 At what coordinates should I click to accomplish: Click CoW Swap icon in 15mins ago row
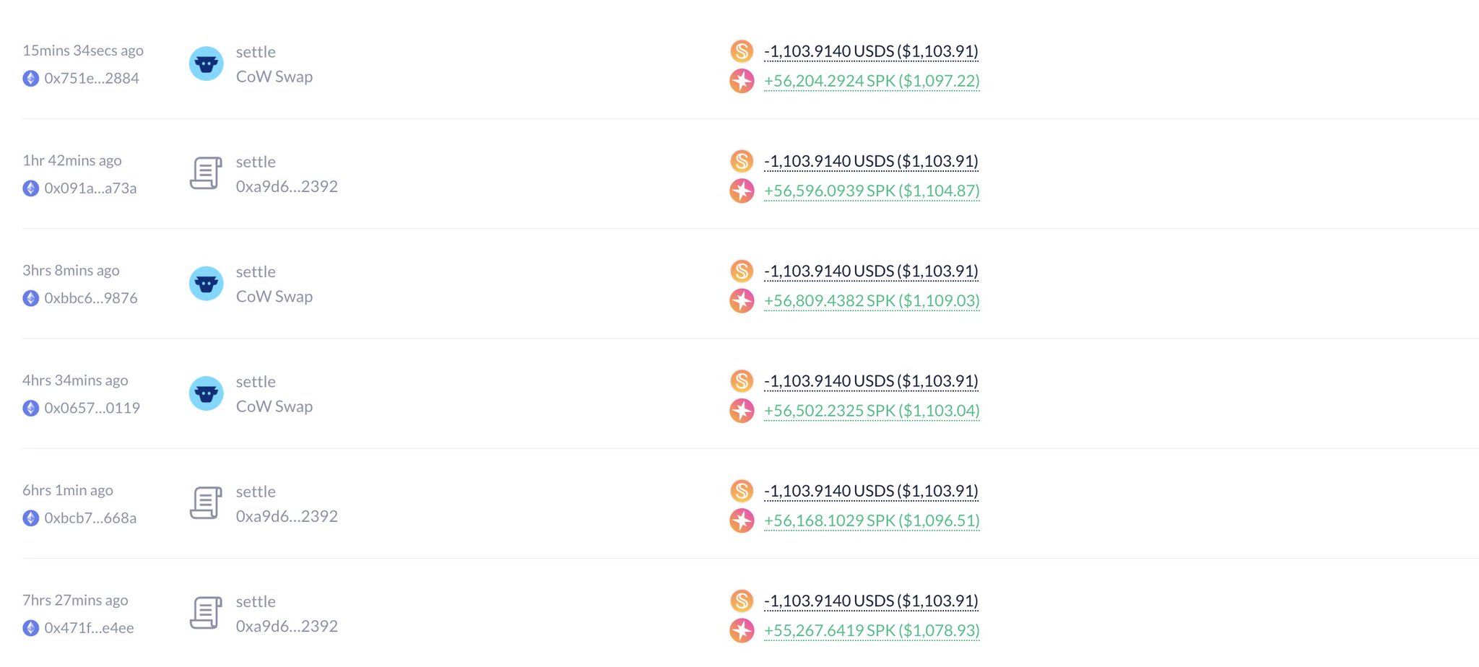click(x=206, y=64)
